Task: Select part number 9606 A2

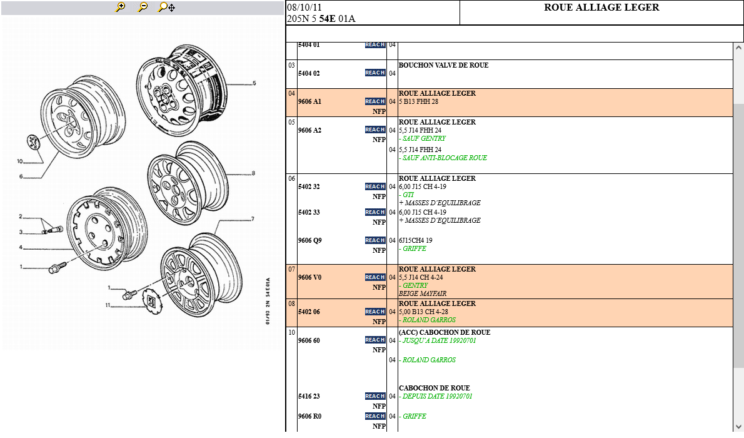Action: click(x=309, y=130)
